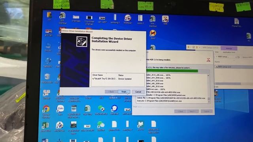Screen dimensions: 253x142
Task: Open the Excel file icon beside WeChatSetup
Action: tap(87, 110)
